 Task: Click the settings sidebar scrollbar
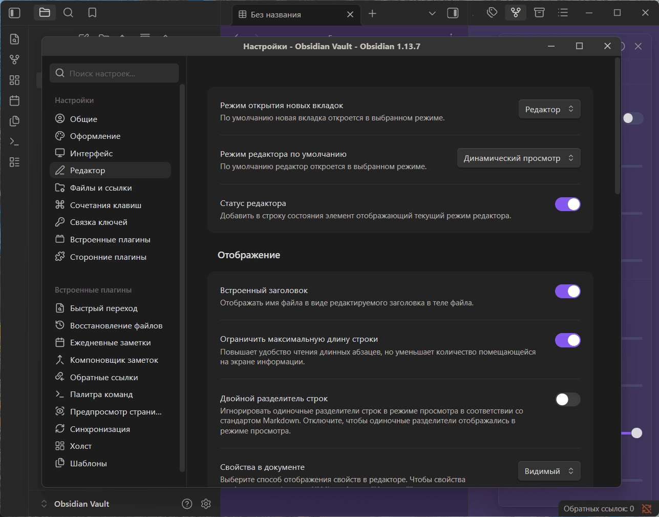pyautogui.click(x=182, y=278)
